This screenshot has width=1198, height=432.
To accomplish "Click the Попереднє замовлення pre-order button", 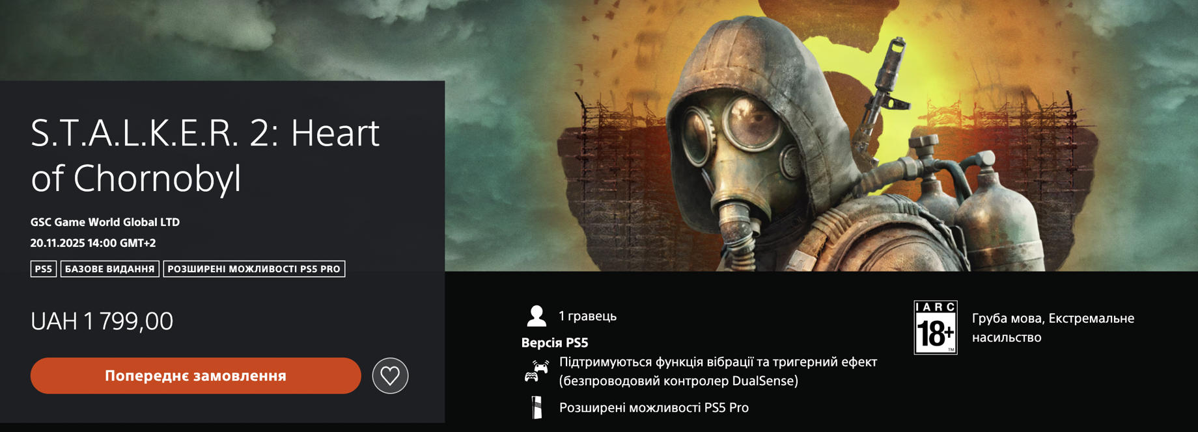I will 195,375.
